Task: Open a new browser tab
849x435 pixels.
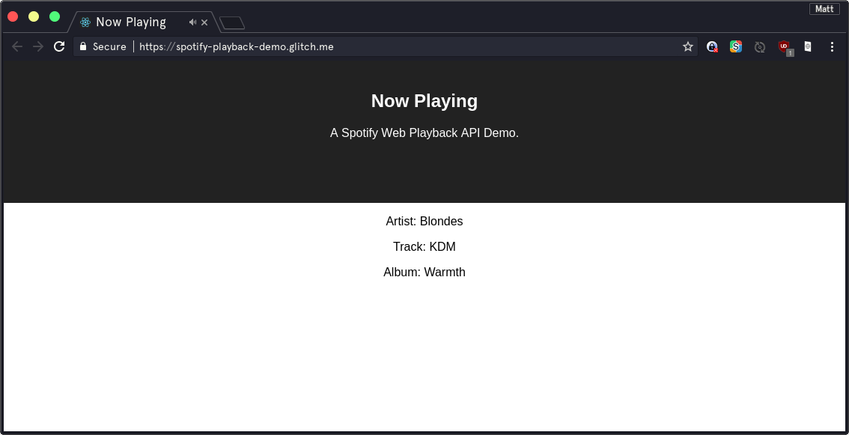Action: pyautogui.click(x=231, y=22)
